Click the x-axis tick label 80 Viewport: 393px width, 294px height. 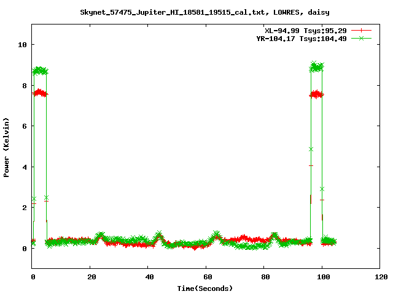(x=265, y=277)
